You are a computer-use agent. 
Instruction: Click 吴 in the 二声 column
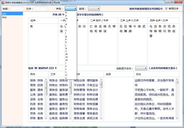pos(96,26)
